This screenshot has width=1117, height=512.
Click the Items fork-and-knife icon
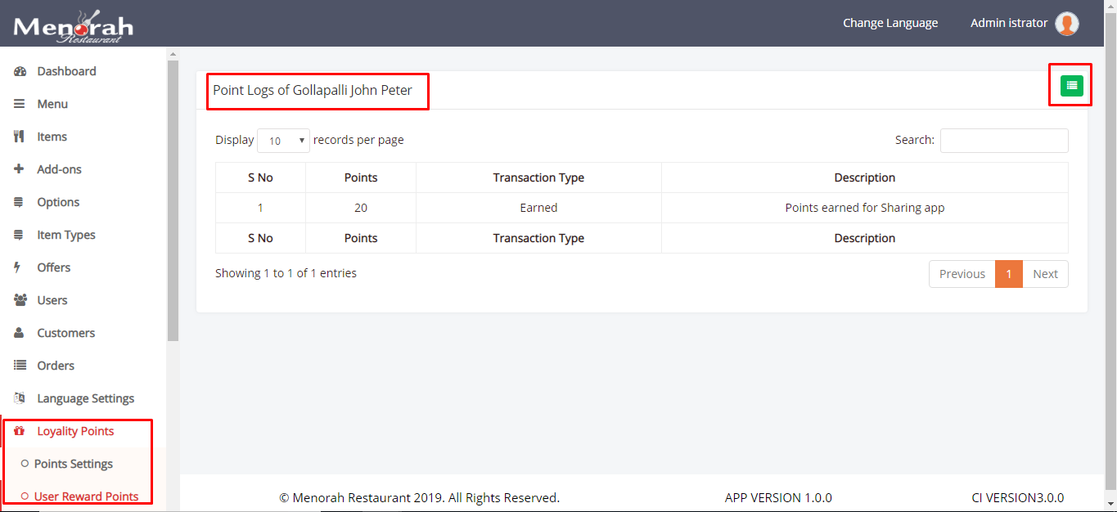tap(20, 137)
